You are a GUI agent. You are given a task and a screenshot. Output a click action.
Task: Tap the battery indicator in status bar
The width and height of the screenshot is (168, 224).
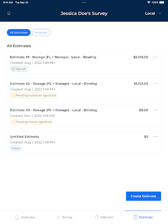[162, 3]
